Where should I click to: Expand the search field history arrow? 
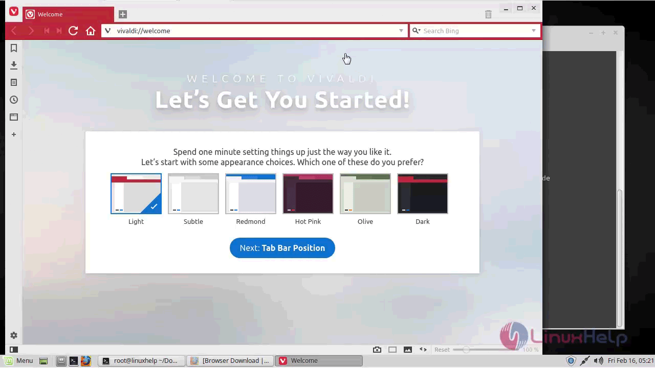point(534,31)
